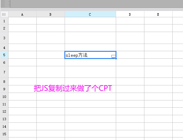
Task: Select column B header
Action: pyautogui.click(x=51, y=14)
